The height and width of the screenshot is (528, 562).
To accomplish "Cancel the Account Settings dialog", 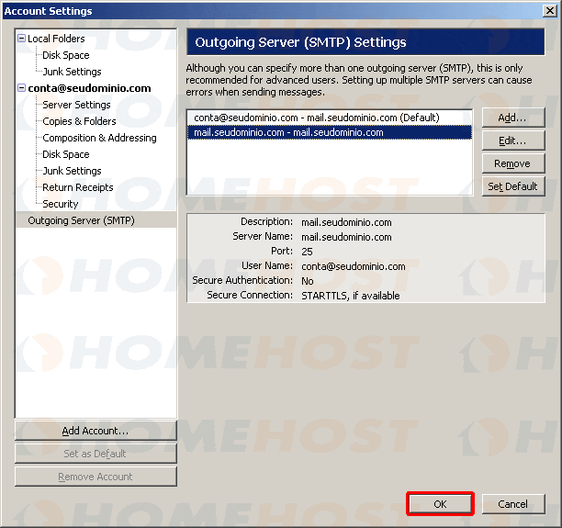I will (x=513, y=504).
